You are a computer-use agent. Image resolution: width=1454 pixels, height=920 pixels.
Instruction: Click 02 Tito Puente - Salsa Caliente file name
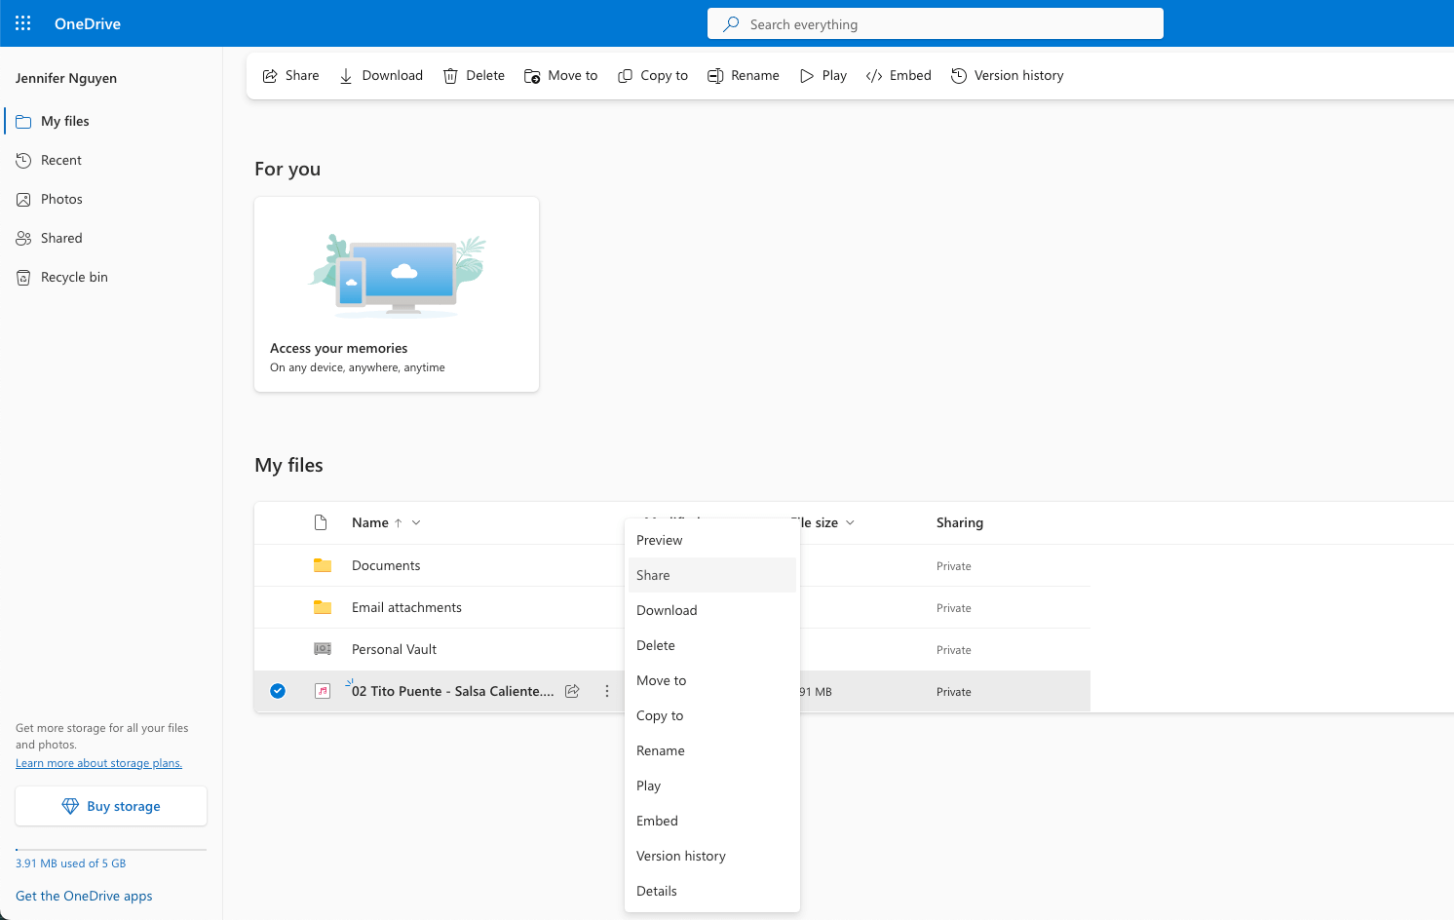point(452,691)
